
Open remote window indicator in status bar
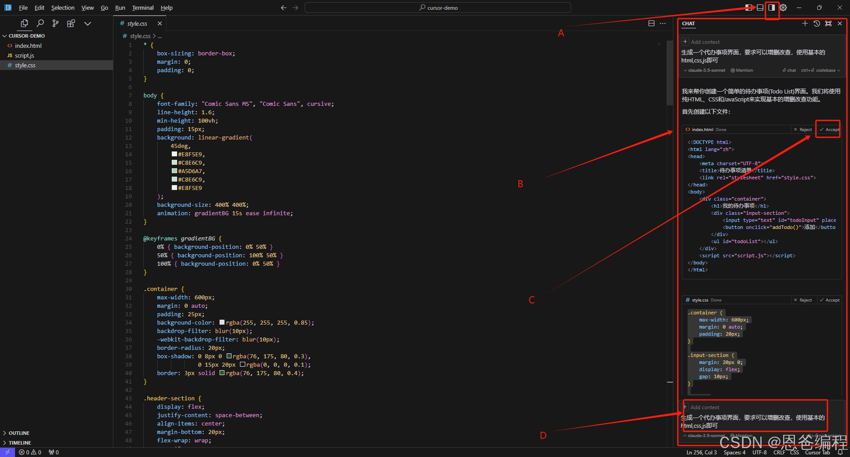coord(8,452)
